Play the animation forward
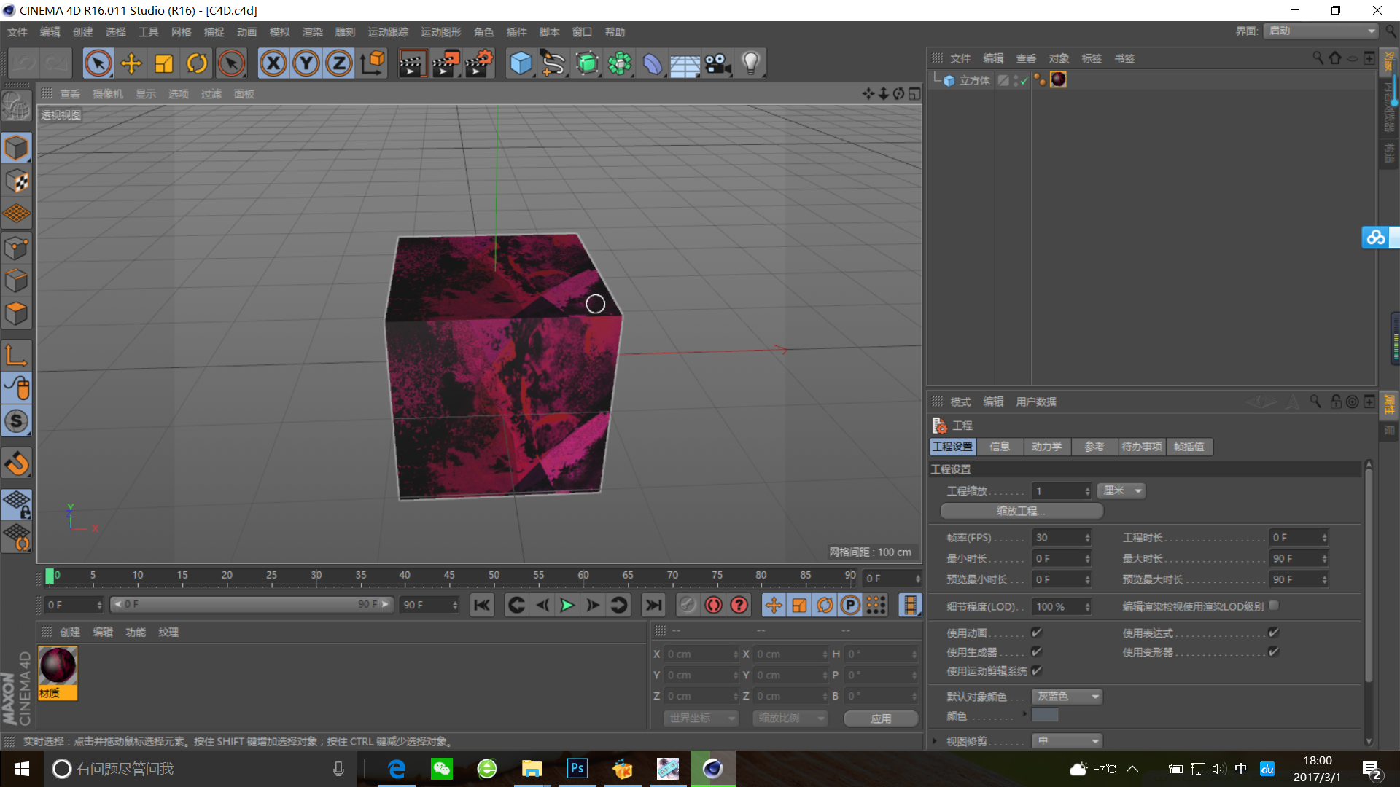Image resolution: width=1400 pixels, height=787 pixels. (567, 605)
